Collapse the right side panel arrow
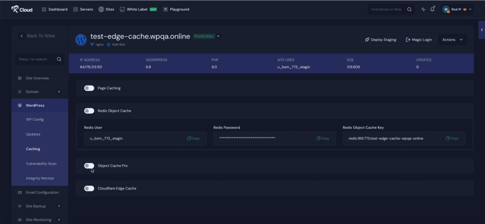Screen dimensions: 485x224 481,30
